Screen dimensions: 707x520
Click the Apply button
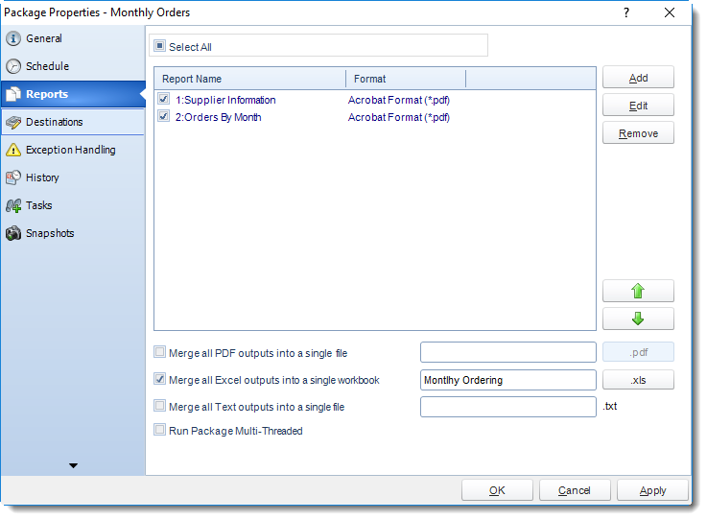(x=652, y=490)
